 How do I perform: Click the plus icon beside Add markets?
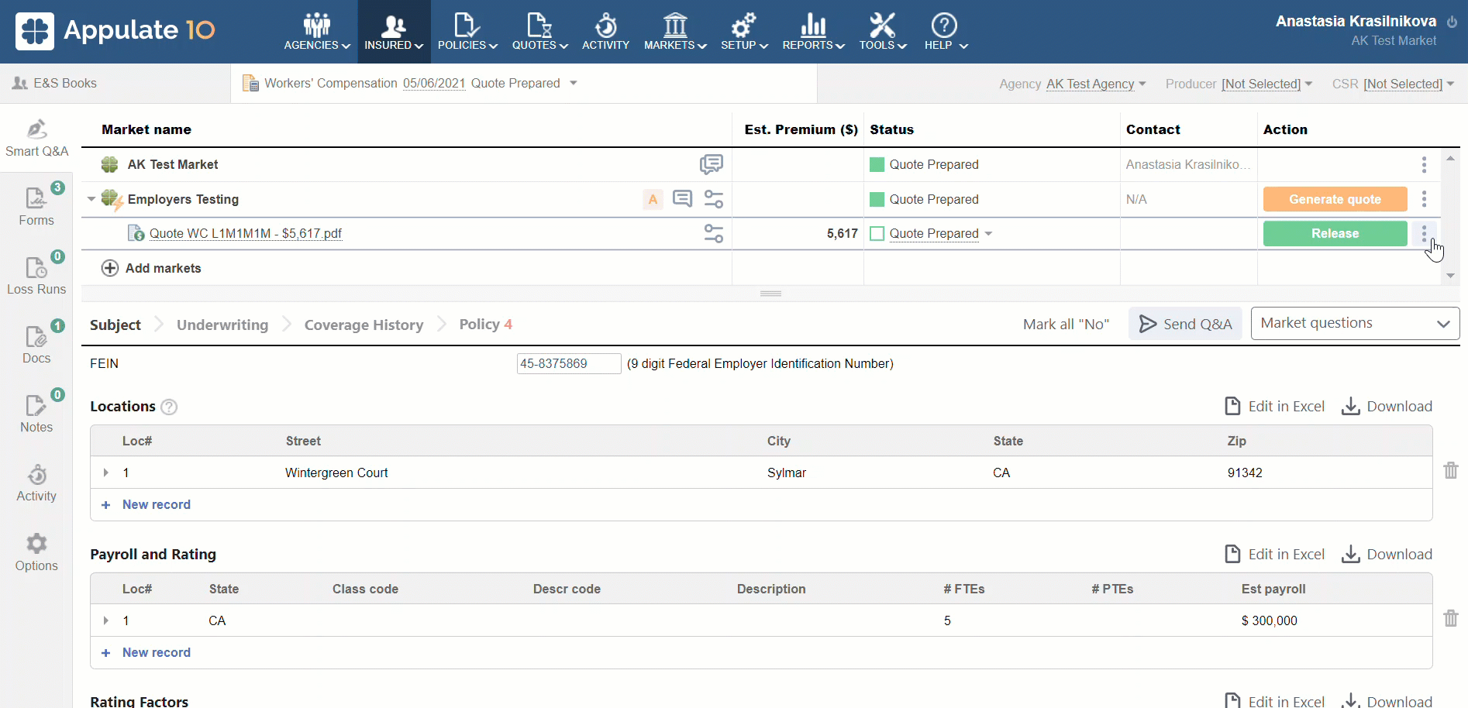[110, 268]
